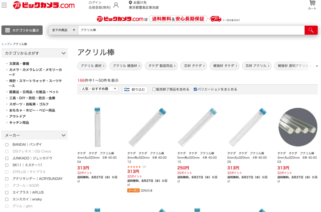Click the search field containing アクリル棒
321x212 pixels.
(192, 30)
